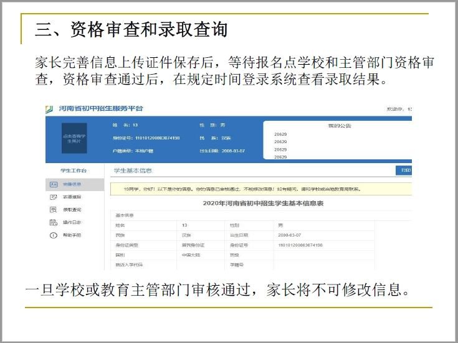Image resolution: width=458 pixels, height=343 pixels.
Task: Open 操作日志 from the sidebar
Action: [72, 222]
